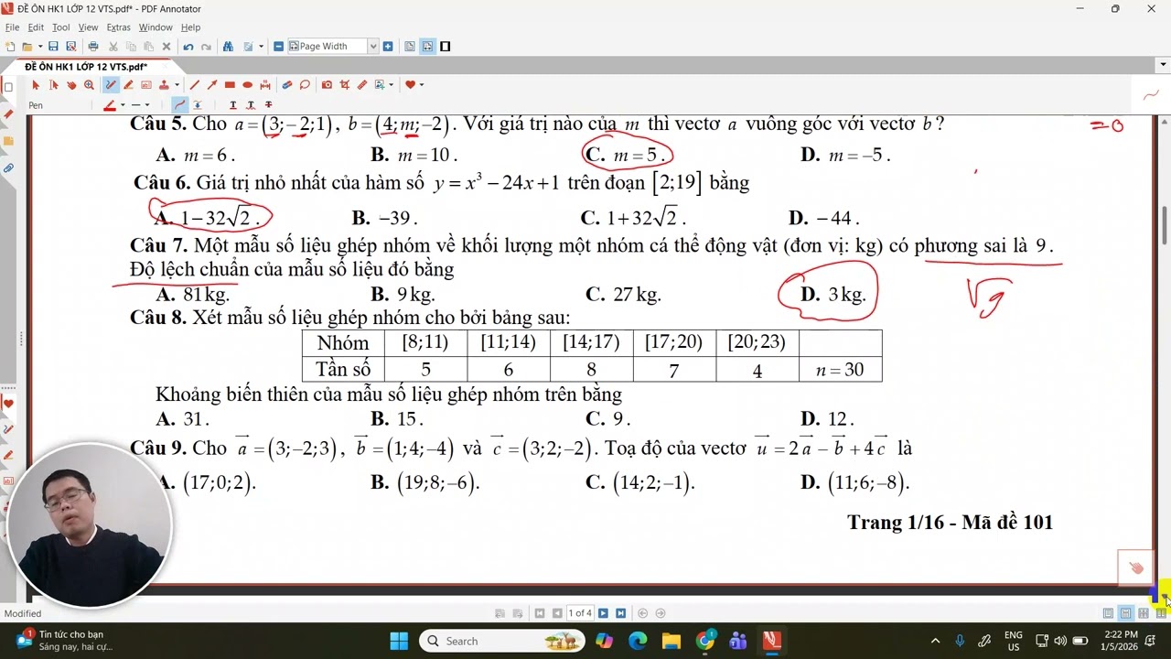Screen dimensions: 1171x659
Task: Toggle strikethrough text markup style
Action: coord(268,105)
